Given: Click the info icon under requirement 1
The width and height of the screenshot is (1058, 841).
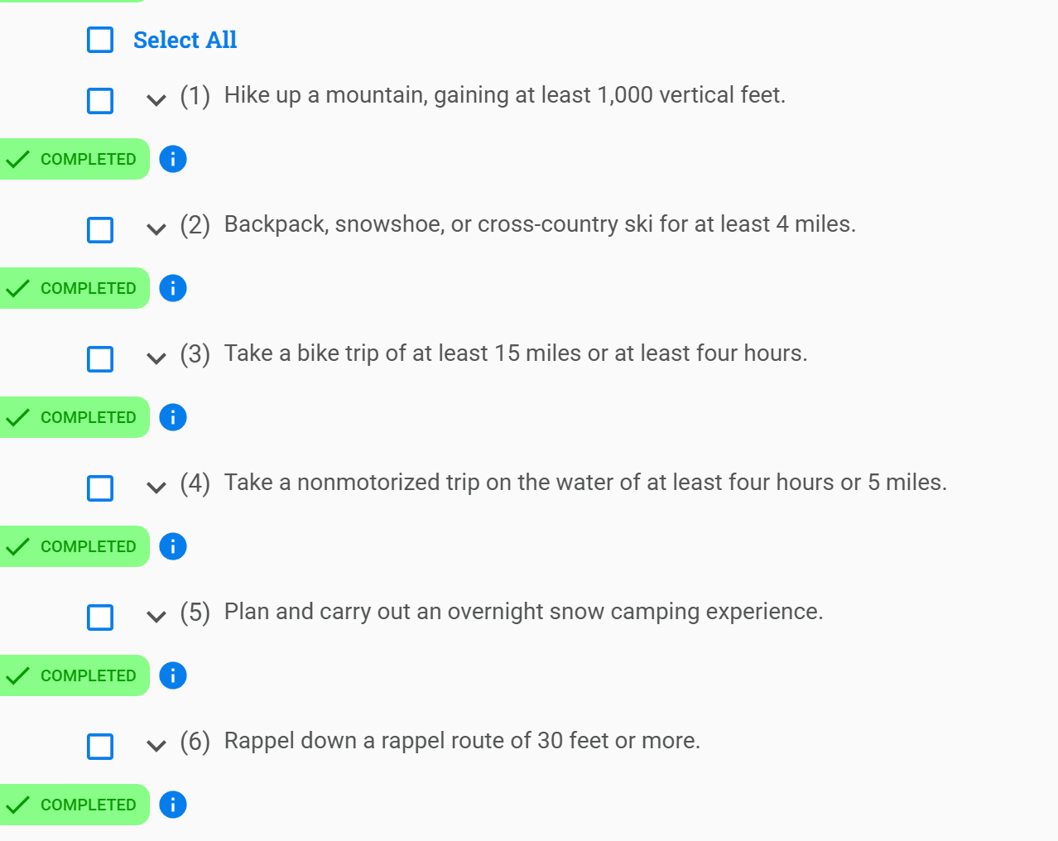Looking at the screenshot, I should point(173,159).
